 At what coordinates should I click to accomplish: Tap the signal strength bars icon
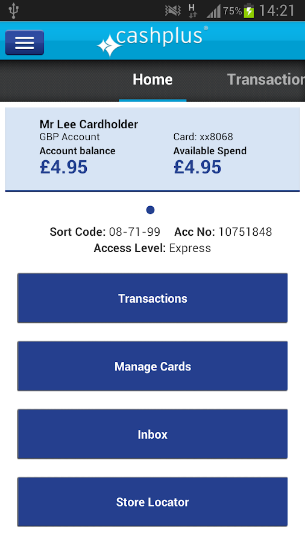point(214,11)
